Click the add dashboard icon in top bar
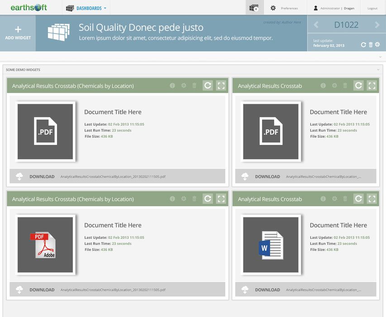 [x=254, y=8]
